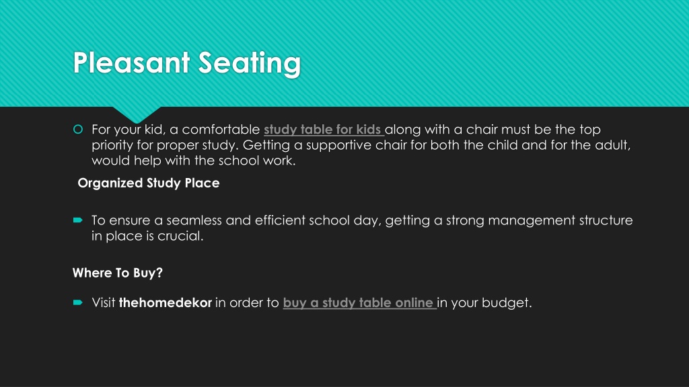Open the study table for kids link

tap(324, 130)
